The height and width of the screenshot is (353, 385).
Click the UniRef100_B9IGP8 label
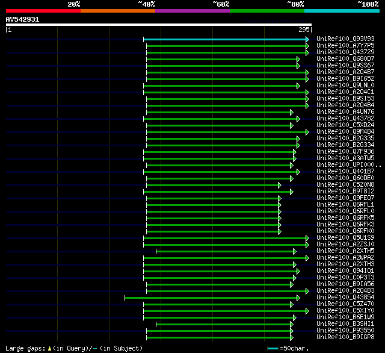(x=345, y=337)
